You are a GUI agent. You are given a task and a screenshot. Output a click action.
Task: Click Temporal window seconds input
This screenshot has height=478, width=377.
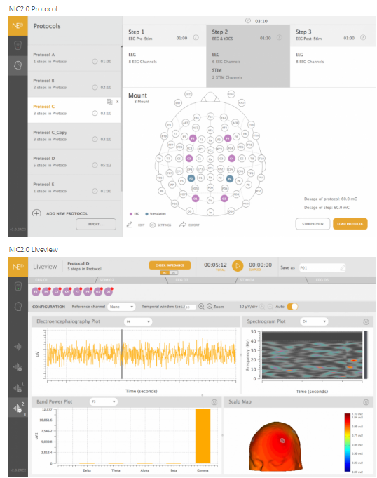(191, 307)
